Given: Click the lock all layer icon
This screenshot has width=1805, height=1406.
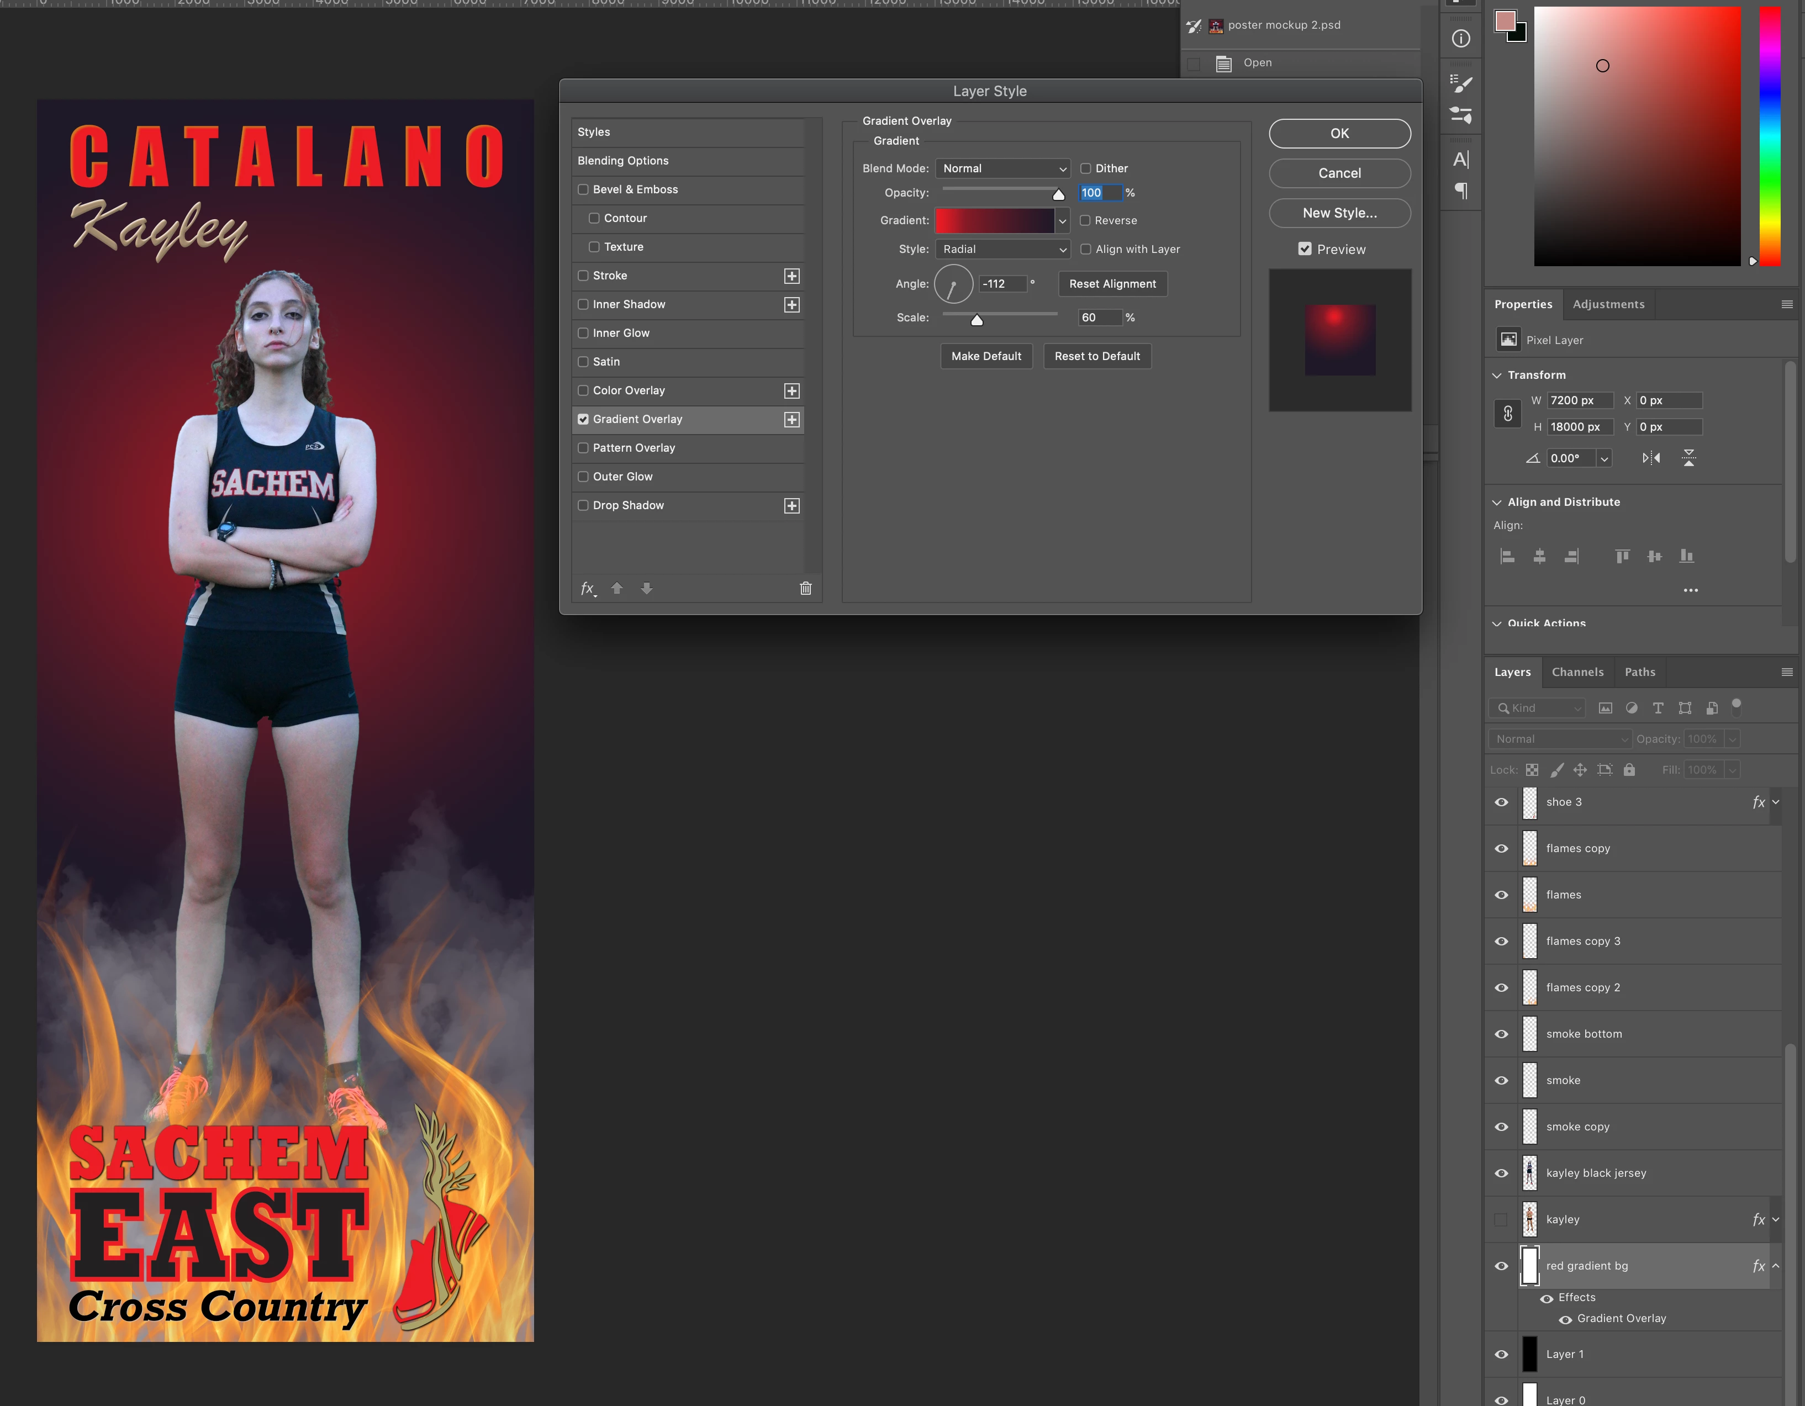Looking at the screenshot, I should click(x=1629, y=769).
